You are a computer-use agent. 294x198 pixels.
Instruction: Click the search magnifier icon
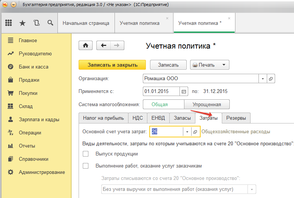tap(50, 23)
